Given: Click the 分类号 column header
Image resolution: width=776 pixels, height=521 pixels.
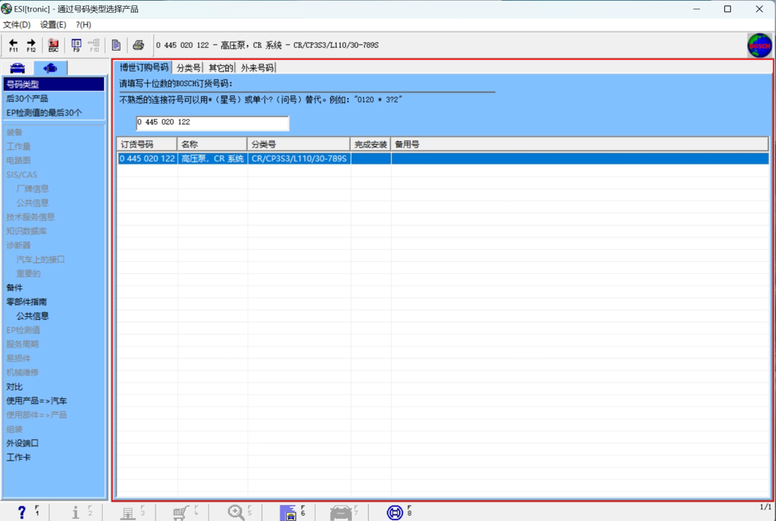Looking at the screenshot, I should [299, 144].
